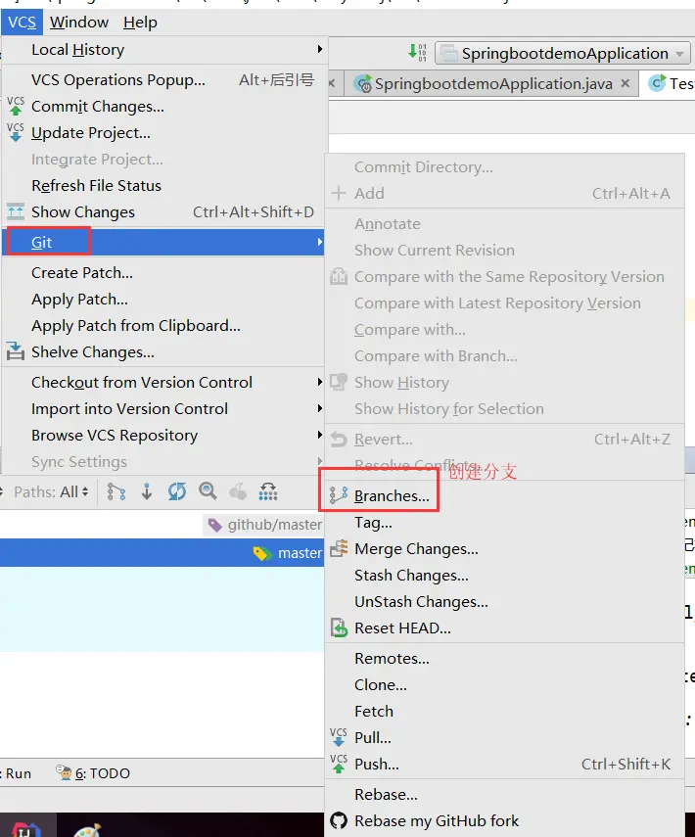Click the Shelve Changes tray icon
Viewport: 695px width, 837px height.
pos(16,351)
